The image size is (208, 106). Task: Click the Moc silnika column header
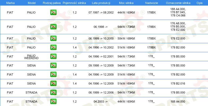[x=126, y=3]
